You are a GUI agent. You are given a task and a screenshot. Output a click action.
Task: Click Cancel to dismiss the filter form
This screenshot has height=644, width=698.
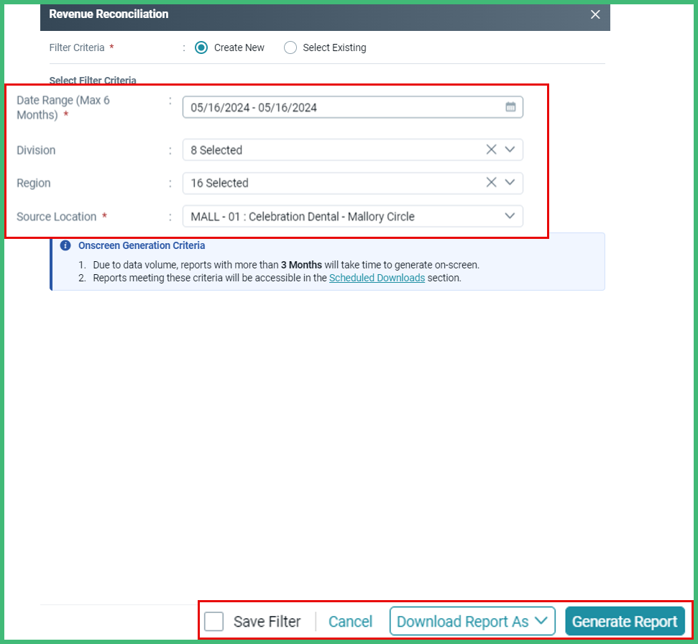point(350,620)
